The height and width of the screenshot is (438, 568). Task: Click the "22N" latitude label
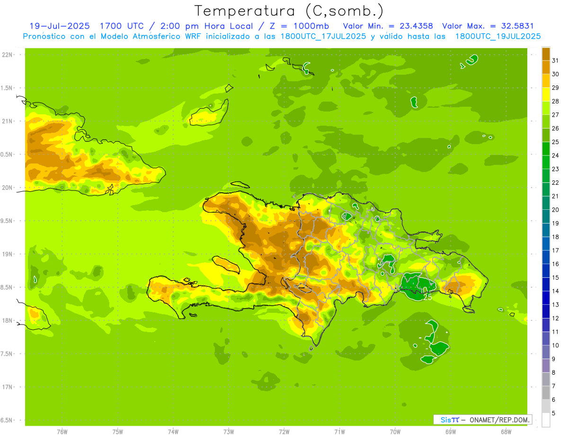[x=8, y=55]
